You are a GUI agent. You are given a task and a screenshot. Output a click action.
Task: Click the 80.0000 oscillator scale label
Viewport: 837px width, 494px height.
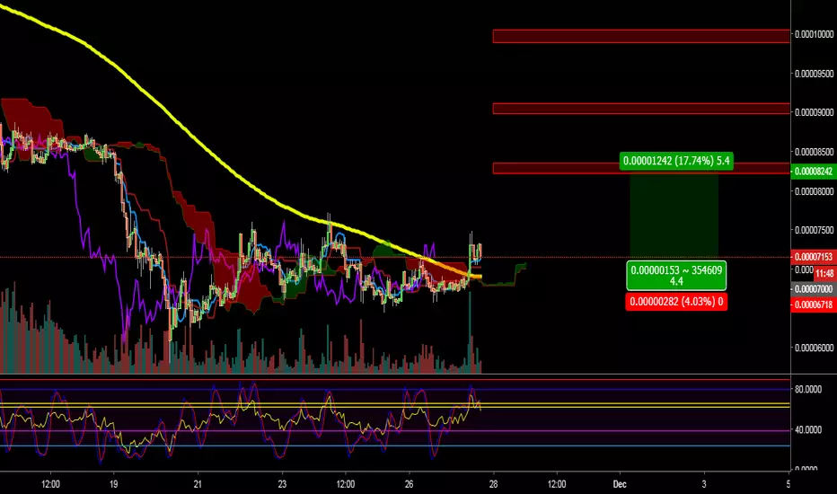point(807,389)
